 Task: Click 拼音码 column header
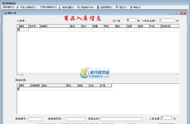(x=55, y=26)
